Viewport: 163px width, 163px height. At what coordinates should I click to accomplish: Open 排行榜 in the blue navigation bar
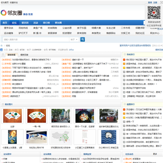coord(46,23)
